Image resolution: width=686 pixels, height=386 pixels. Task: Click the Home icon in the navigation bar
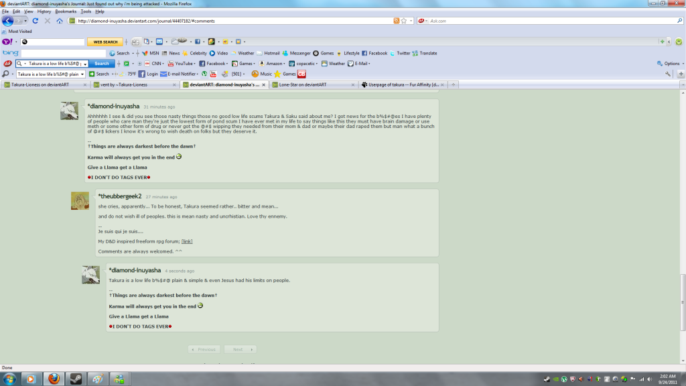(60, 21)
